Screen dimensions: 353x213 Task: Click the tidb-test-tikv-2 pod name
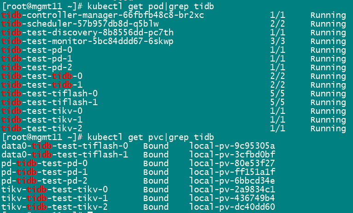pos(42,129)
